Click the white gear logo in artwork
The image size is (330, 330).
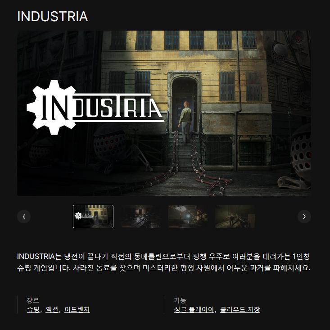tap(52, 107)
